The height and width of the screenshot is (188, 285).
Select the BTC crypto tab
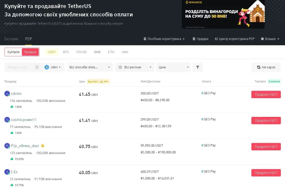coord(66,52)
